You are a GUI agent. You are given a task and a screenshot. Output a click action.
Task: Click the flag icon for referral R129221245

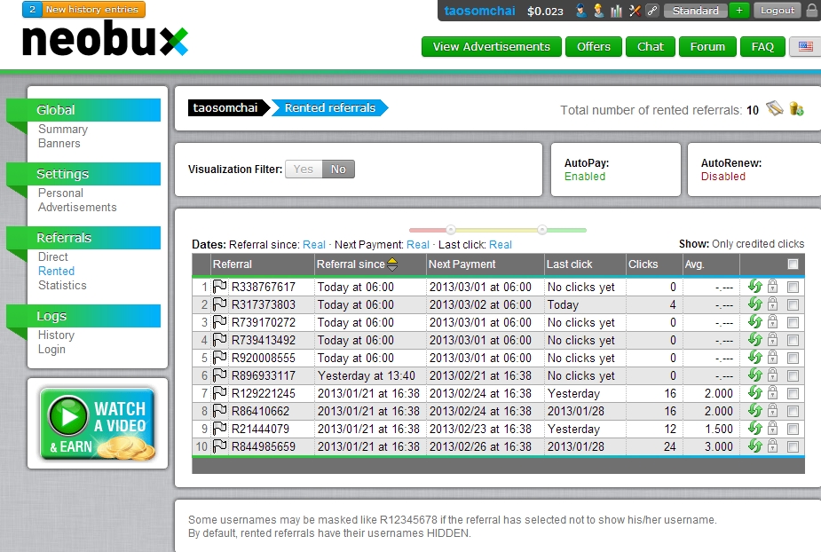220,393
